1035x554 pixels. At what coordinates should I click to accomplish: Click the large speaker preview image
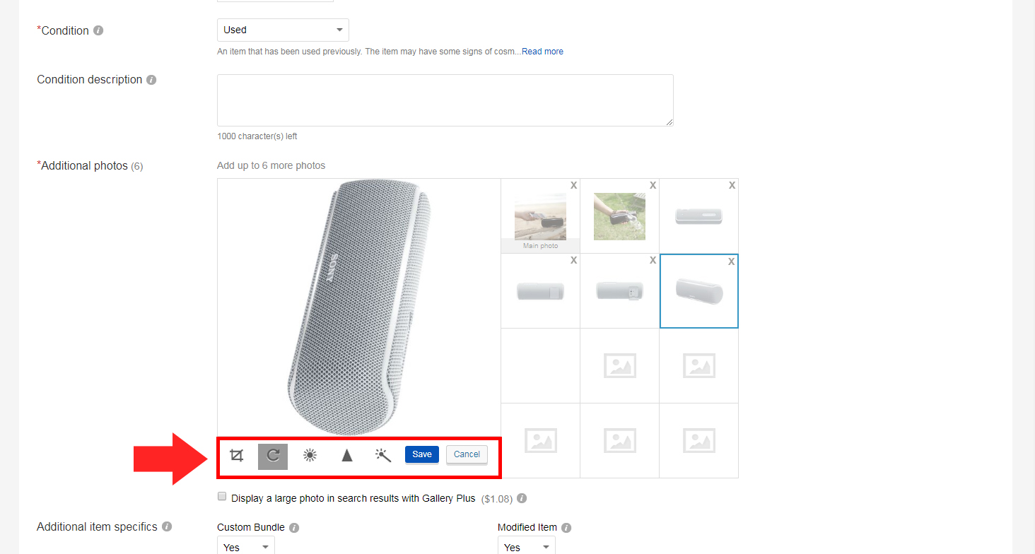(360, 307)
